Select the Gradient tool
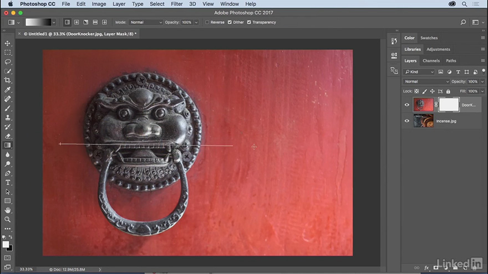Screen dimensions: 488x274 click(7, 145)
